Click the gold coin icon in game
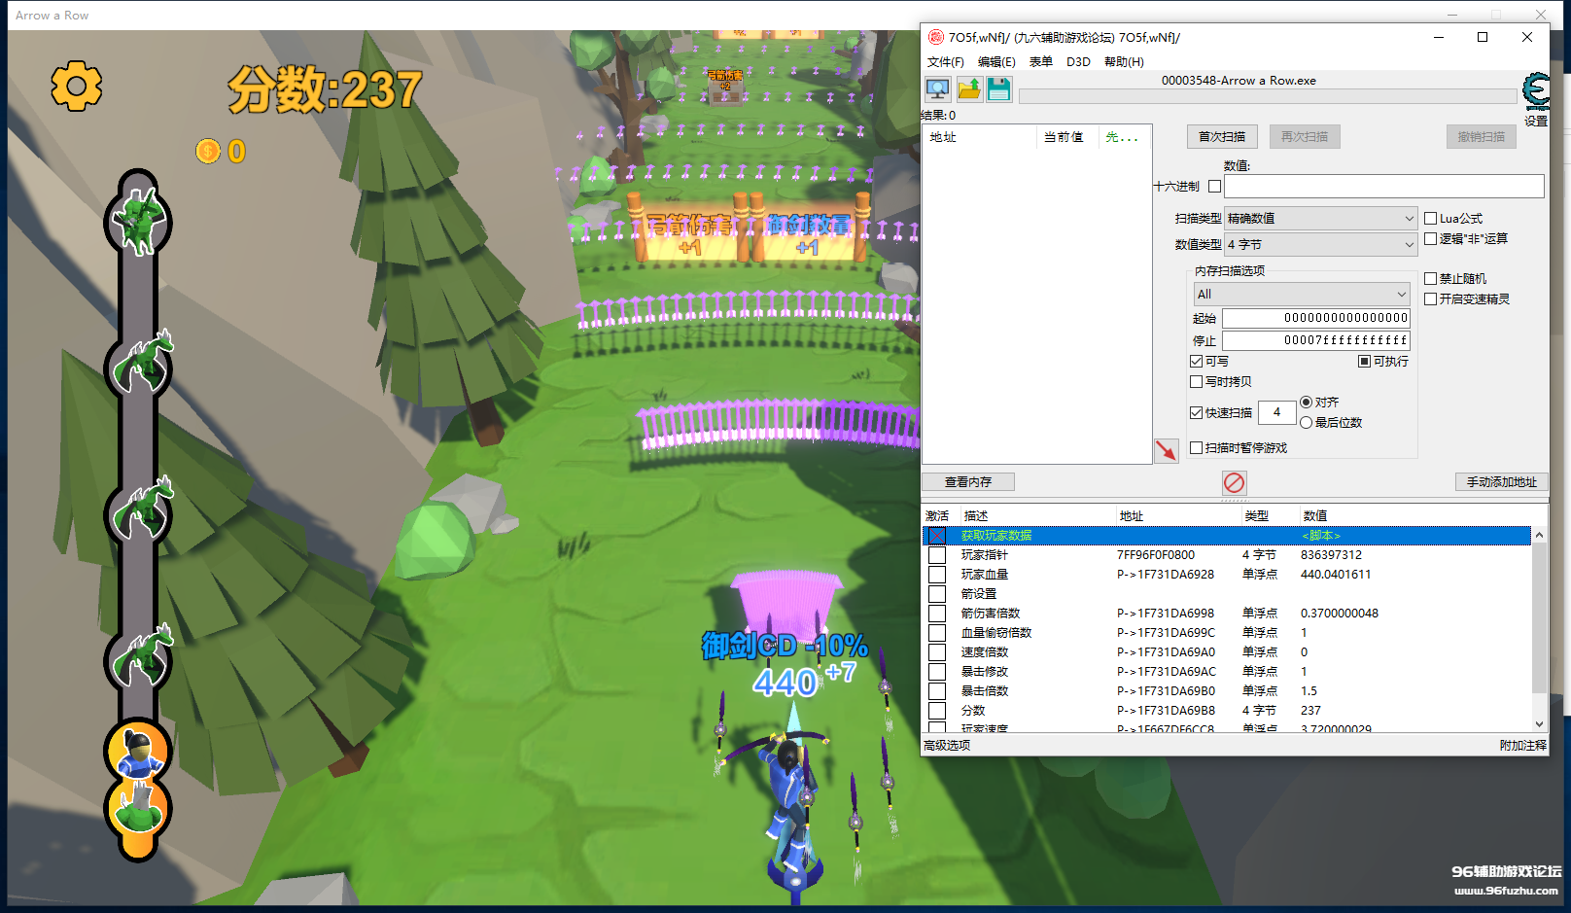The height and width of the screenshot is (913, 1571). click(x=208, y=151)
